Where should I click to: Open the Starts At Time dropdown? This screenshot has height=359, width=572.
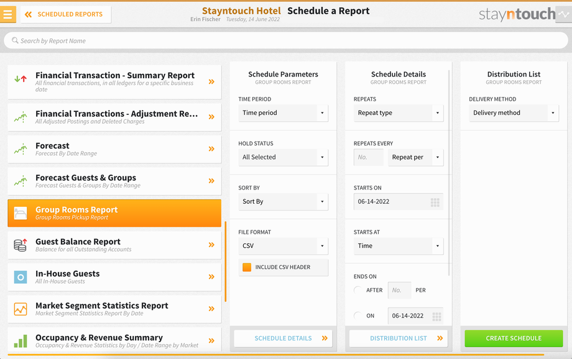click(x=399, y=246)
